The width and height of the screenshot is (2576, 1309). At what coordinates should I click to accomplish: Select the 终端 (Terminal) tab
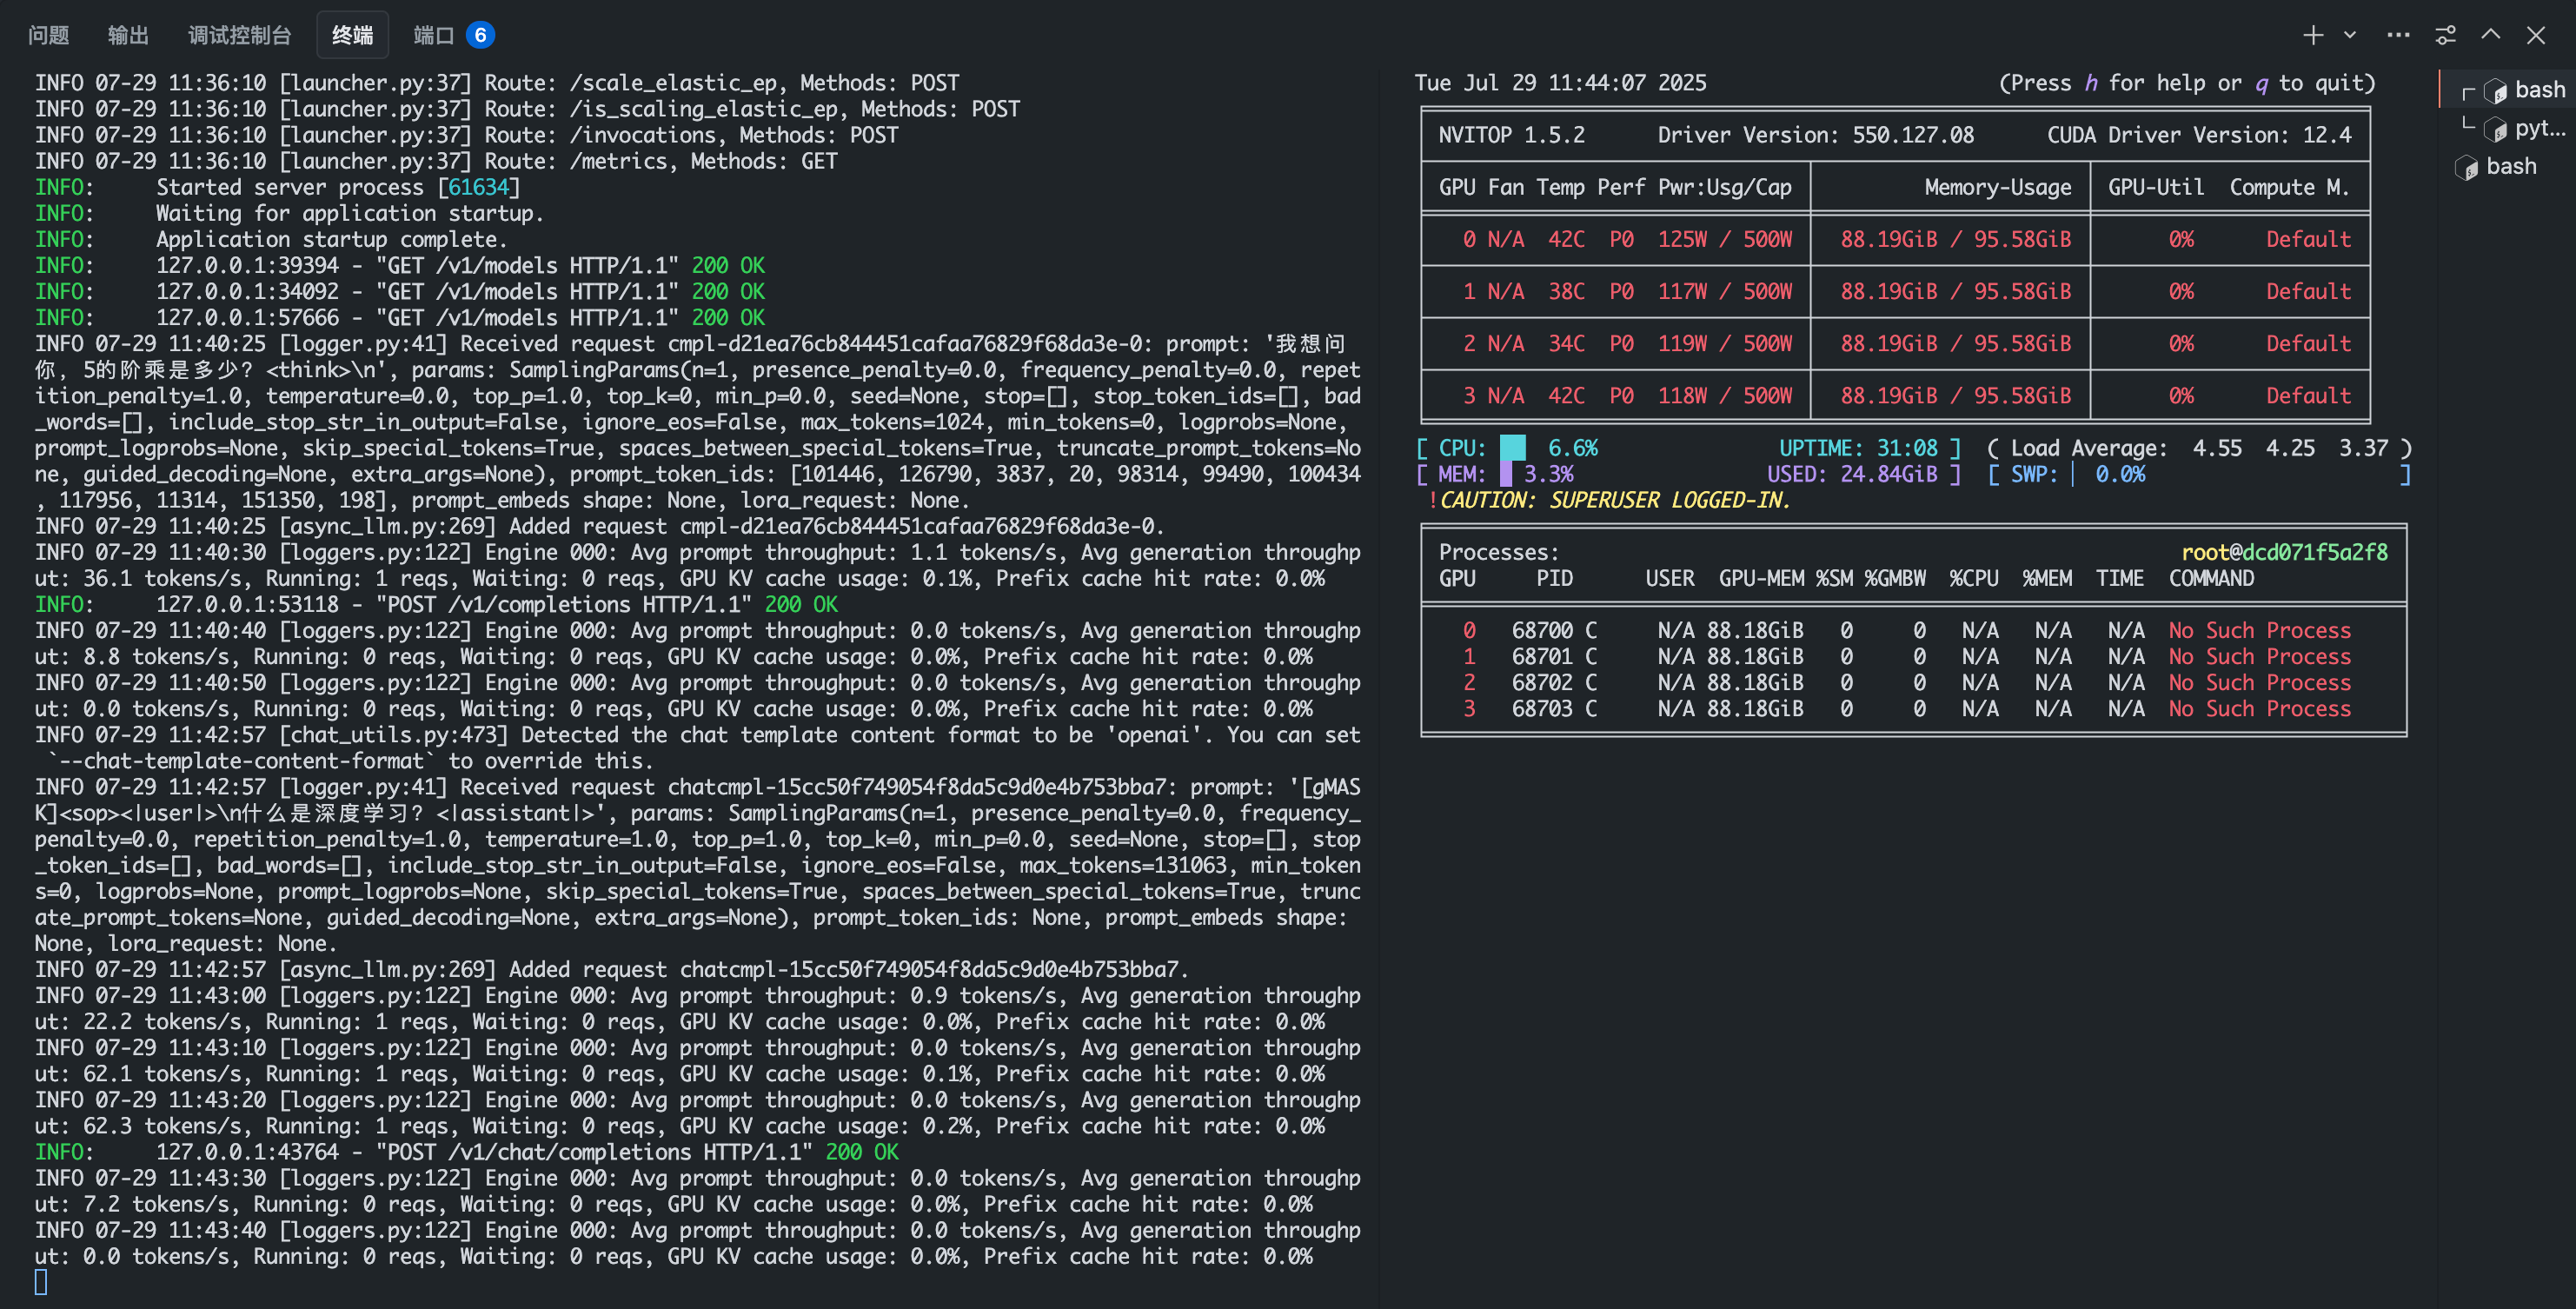pos(352,36)
